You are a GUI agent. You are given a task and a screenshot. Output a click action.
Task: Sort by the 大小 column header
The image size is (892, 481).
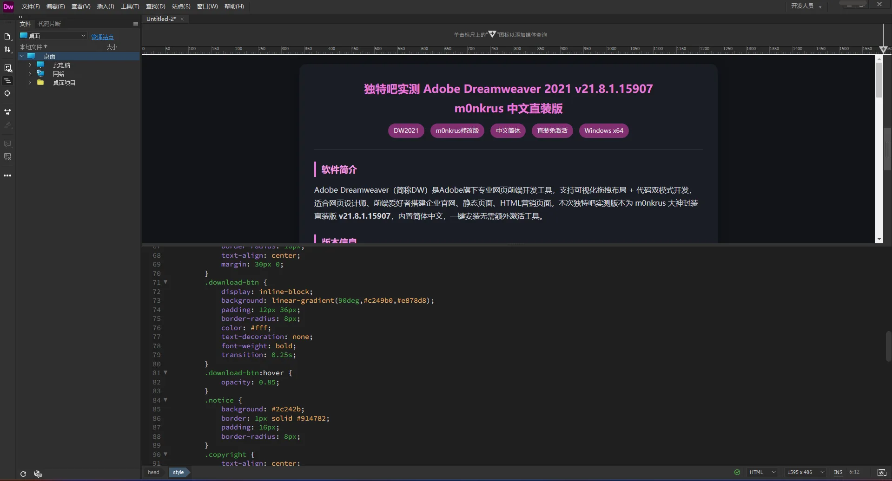point(112,47)
